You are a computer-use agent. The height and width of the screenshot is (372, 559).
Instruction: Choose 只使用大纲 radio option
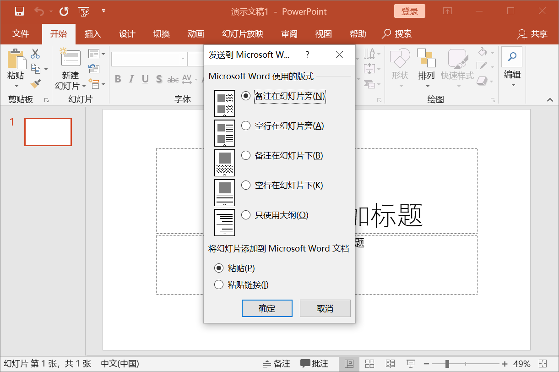pos(246,215)
